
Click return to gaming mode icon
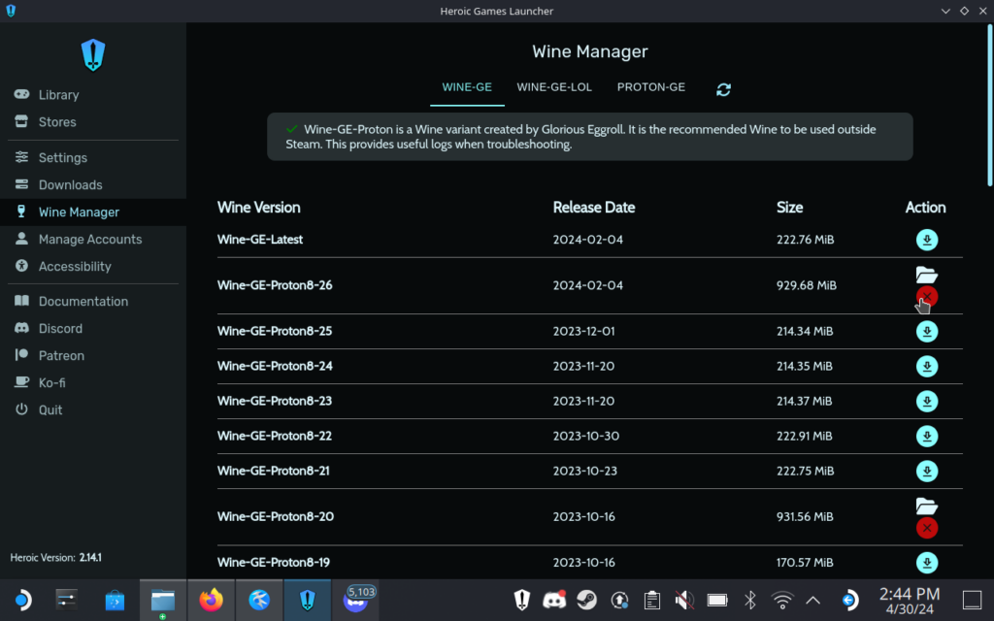click(849, 600)
